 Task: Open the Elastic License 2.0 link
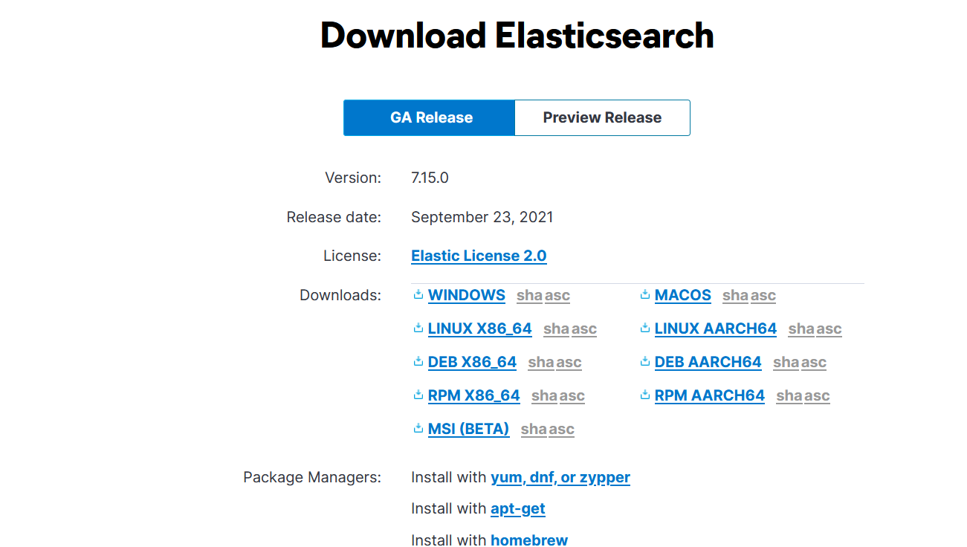[479, 256]
